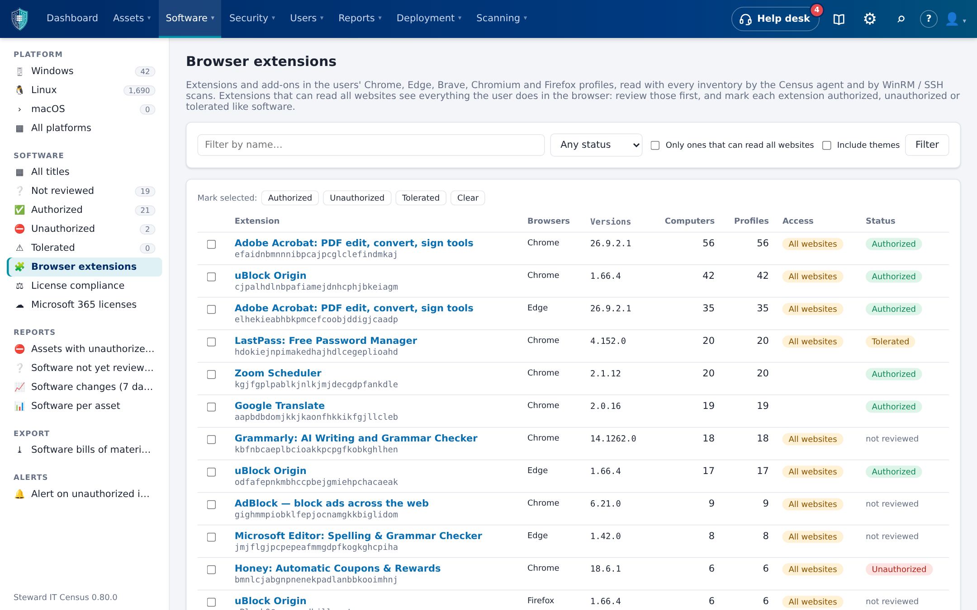This screenshot has width=977, height=610.
Task: Click the Software per asset chart icon
Action: pos(19,406)
